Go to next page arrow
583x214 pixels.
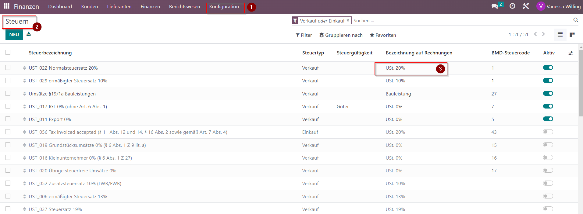coord(543,34)
